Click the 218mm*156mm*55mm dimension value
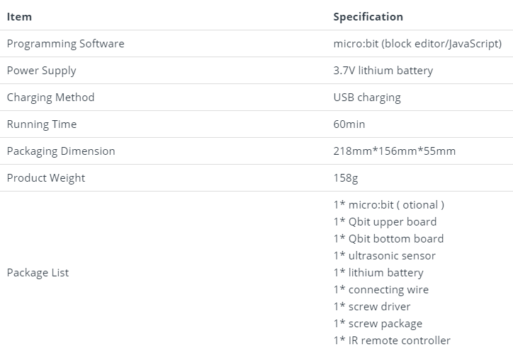Viewport: 513px width, 352px height. [394, 151]
